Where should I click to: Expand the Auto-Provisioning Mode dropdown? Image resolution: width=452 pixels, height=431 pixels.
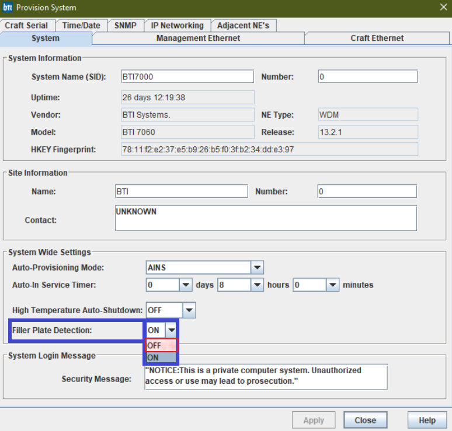point(257,268)
